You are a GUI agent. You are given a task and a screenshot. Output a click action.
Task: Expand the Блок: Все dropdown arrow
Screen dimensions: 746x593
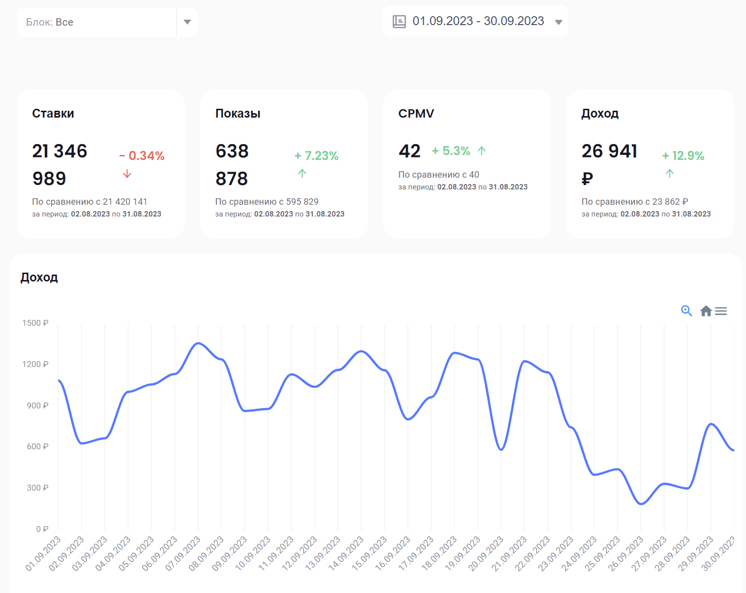(x=187, y=22)
